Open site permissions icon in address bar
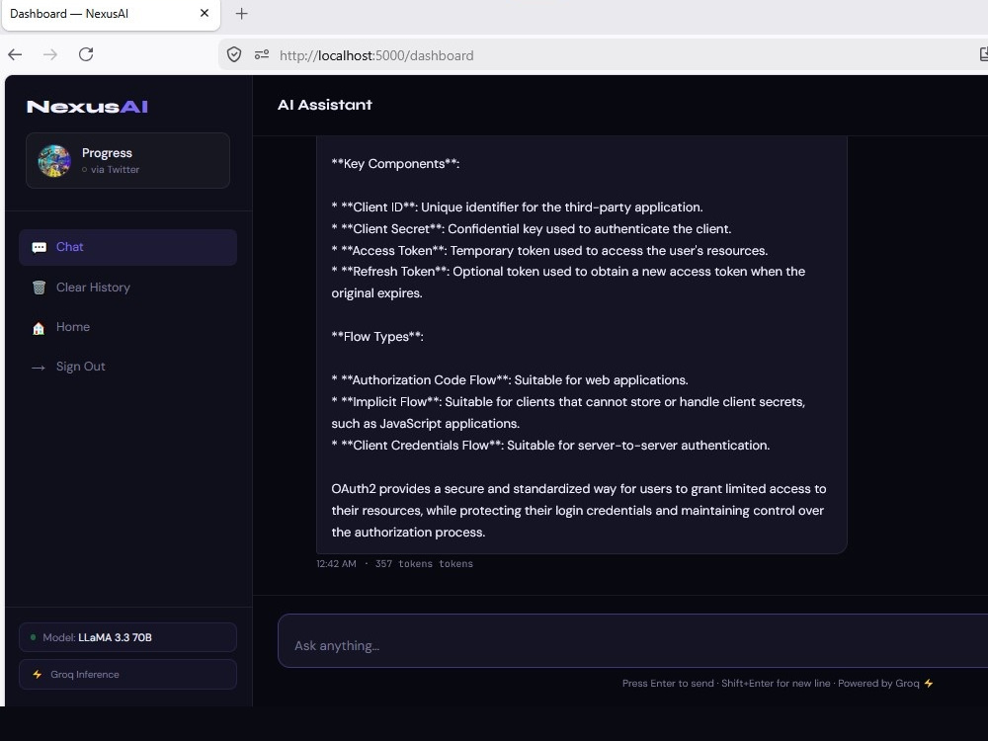Screen dimensions: 988x741 pyautogui.click(x=262, y=54)
